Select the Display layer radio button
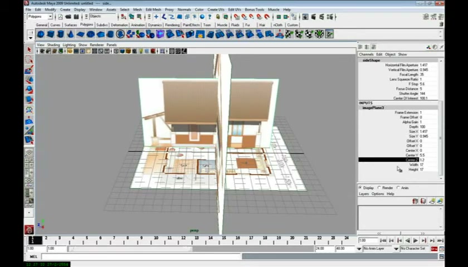 [x=360, y=188]
